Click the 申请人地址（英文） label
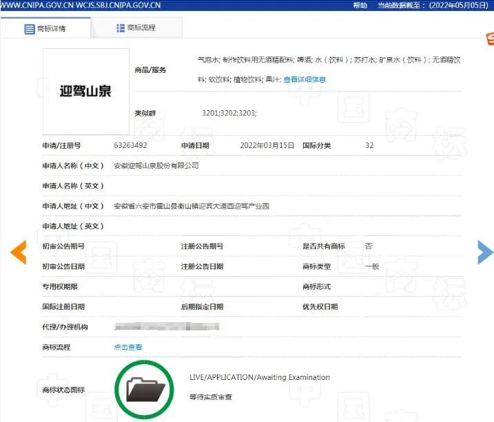 click(x=73, y=226)
